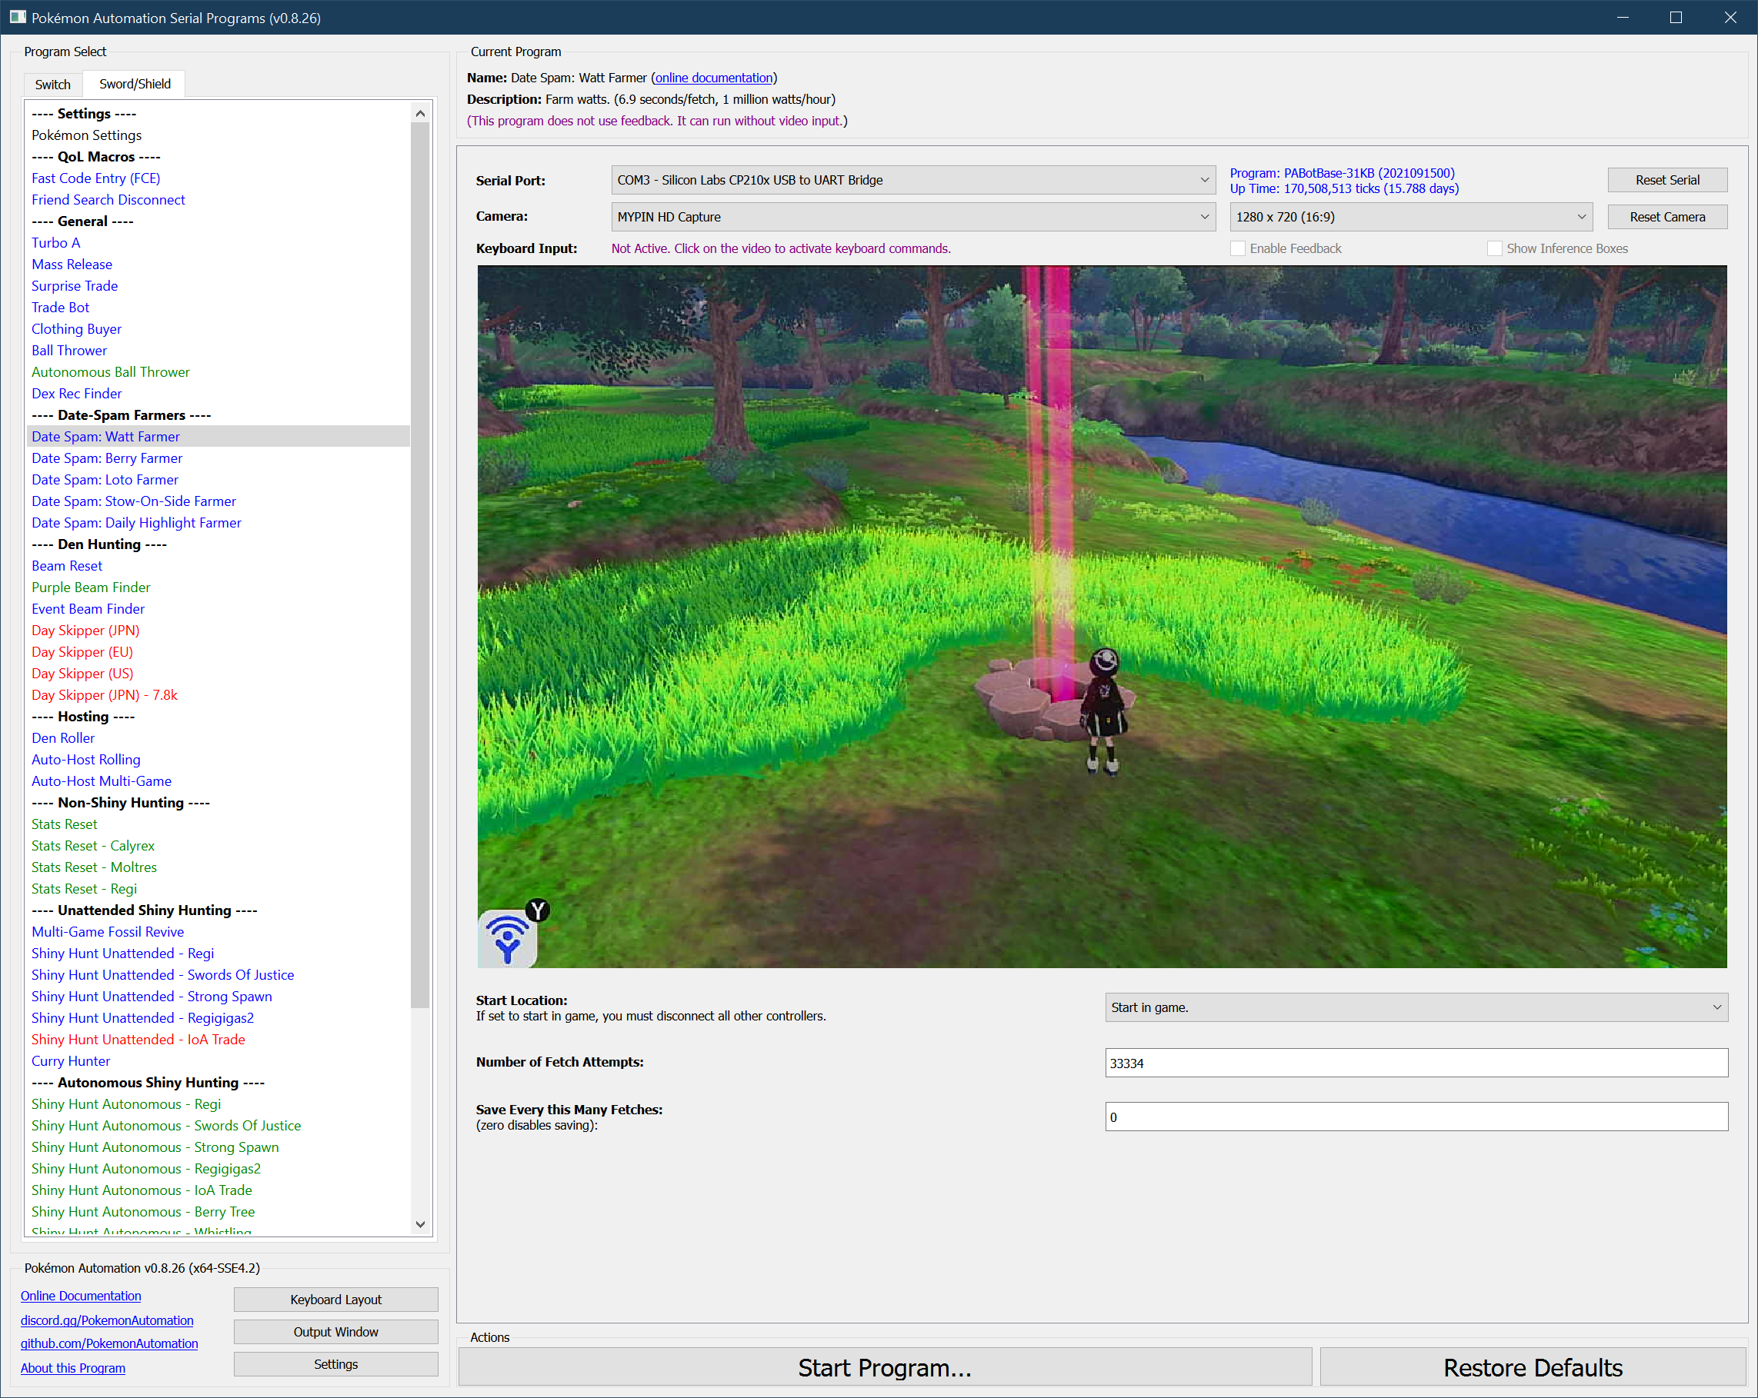
Task: Click the scroll up arrow in program list
Action: pos(420,114)
